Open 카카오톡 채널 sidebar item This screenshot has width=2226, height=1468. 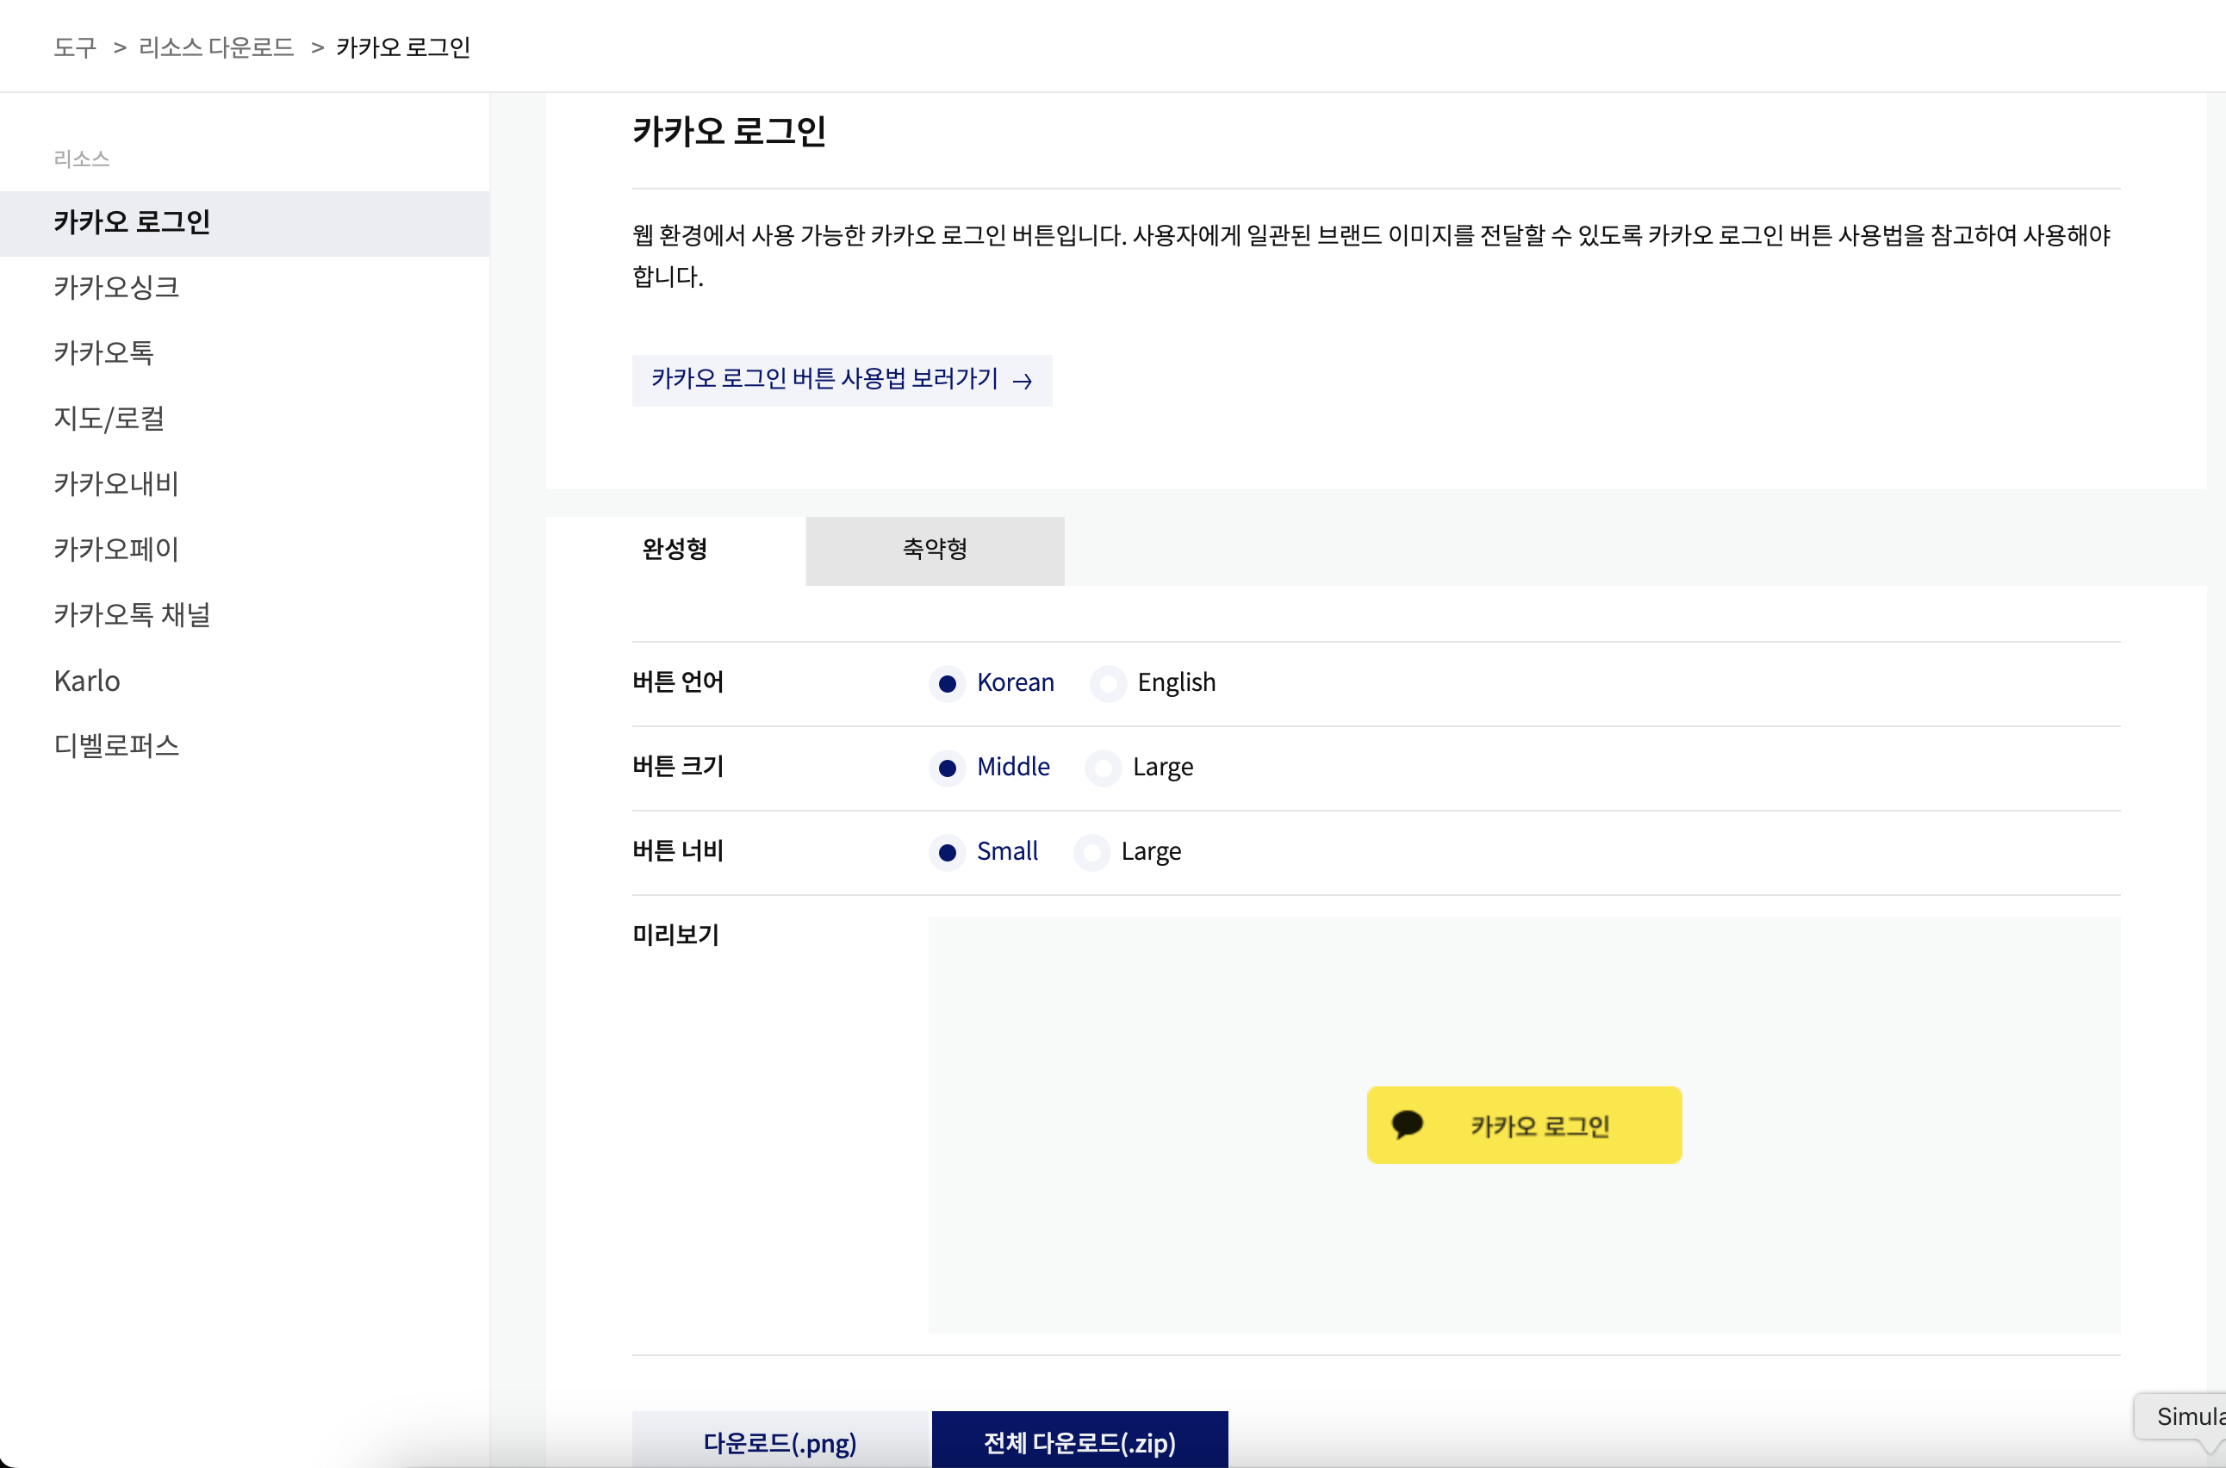tap(132, 615)
